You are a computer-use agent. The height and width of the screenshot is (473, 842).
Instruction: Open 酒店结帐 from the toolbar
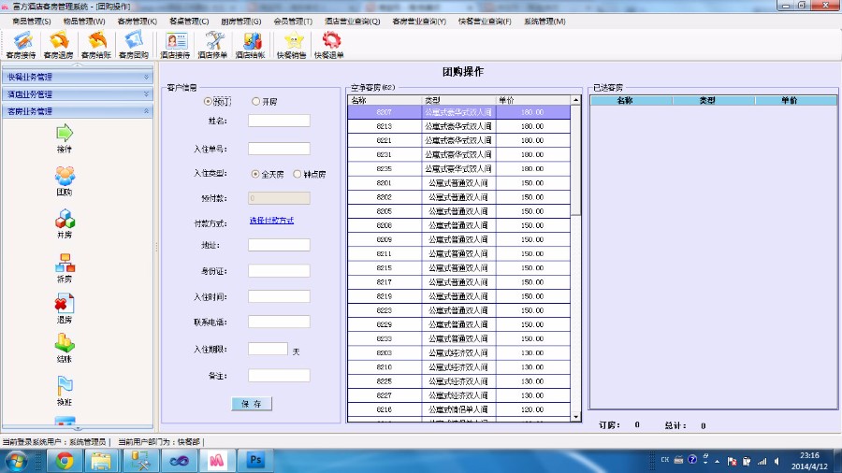click(x=250, y=45)
